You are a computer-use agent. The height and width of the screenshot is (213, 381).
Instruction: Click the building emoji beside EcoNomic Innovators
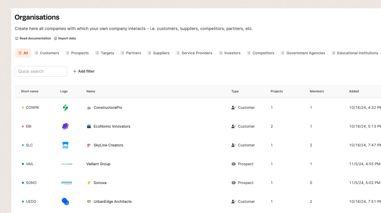click(89, 126)
